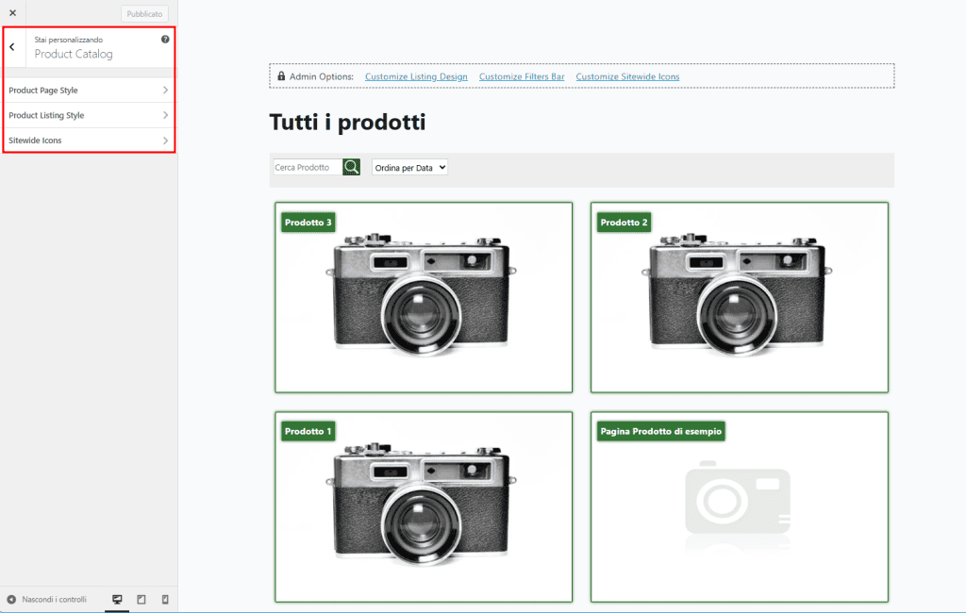
Task: Click the search magnifier next to Cerca Prodotto
Action: [x=351, y=166]
